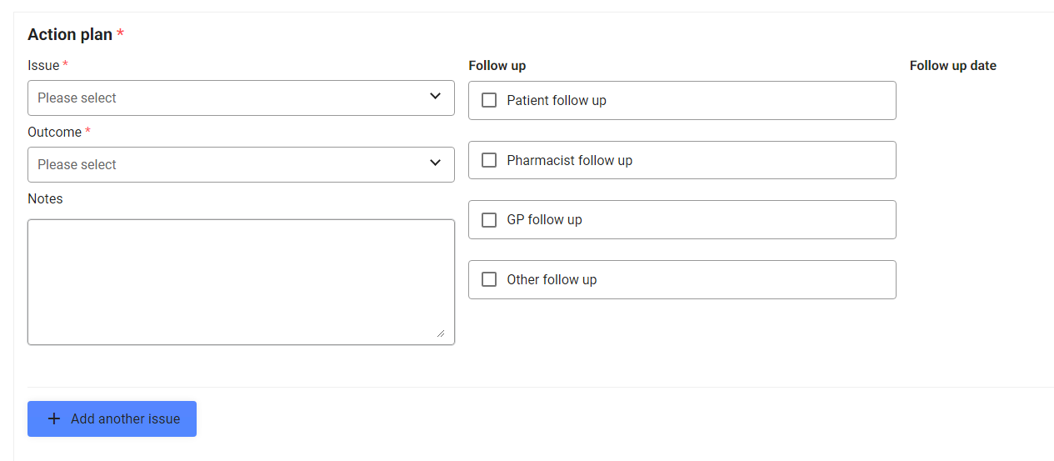Tick the Patient follow up checkbox
The image size is (1054, 461).
click(489, 100)
